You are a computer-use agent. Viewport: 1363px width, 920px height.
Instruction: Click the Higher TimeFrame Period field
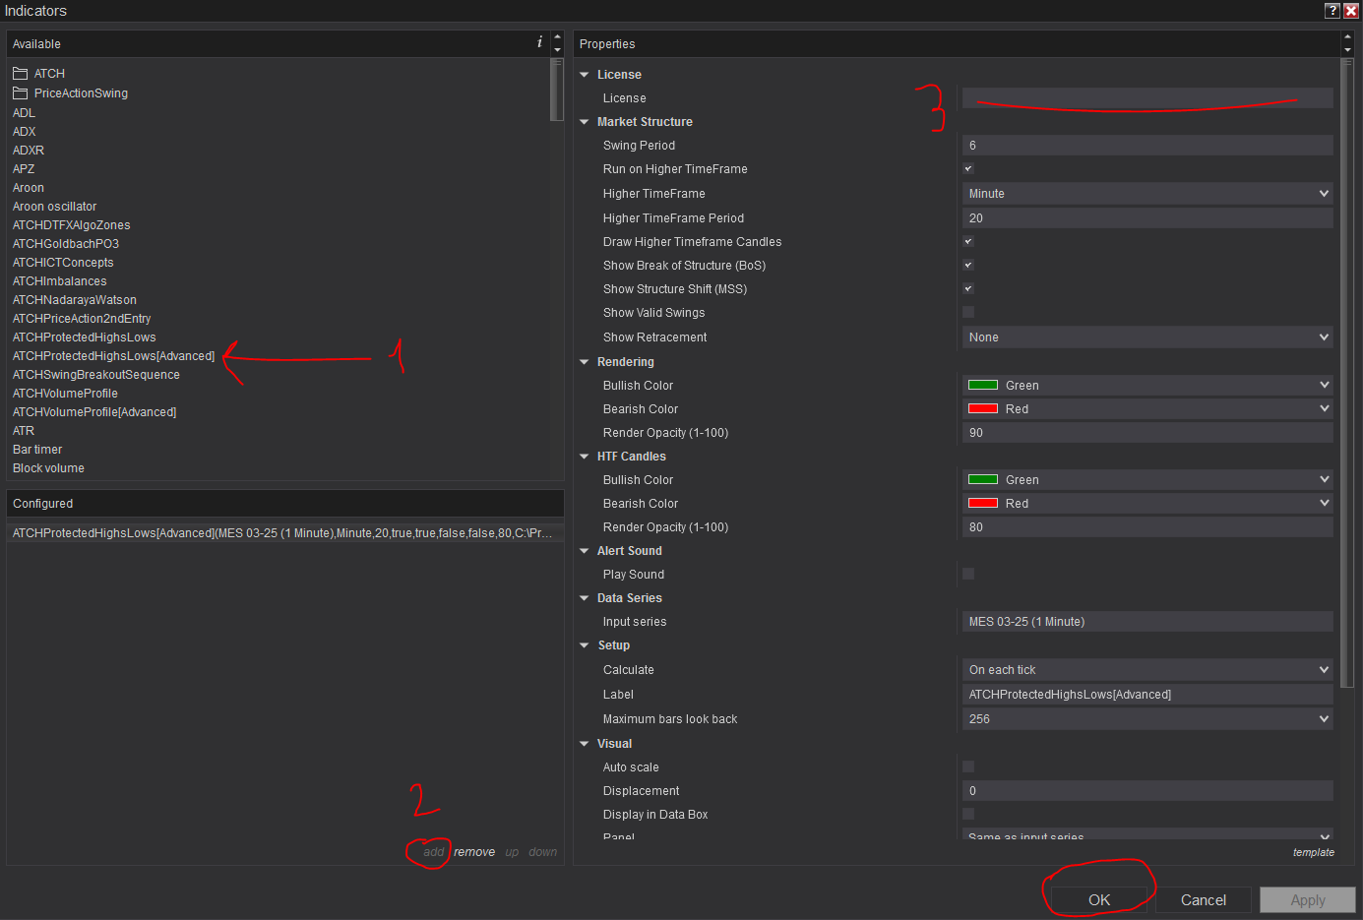tap(1147, 218)
